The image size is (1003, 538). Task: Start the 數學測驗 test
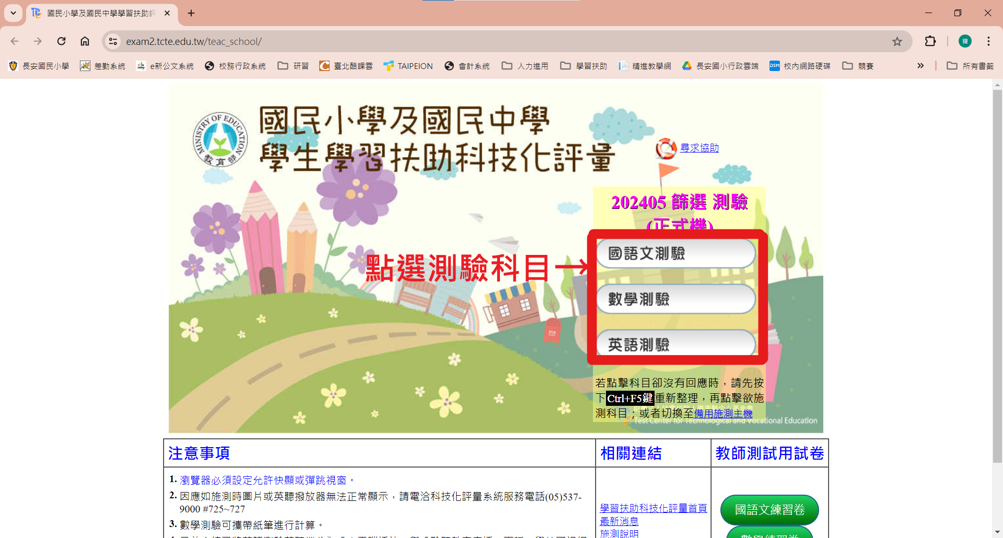675,299
